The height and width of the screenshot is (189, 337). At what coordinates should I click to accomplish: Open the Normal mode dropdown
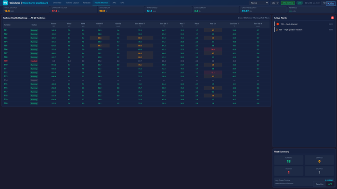pos(259,3)
